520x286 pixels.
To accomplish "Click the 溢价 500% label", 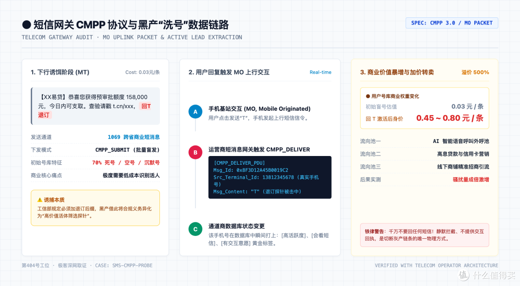I will click(475, 72).
